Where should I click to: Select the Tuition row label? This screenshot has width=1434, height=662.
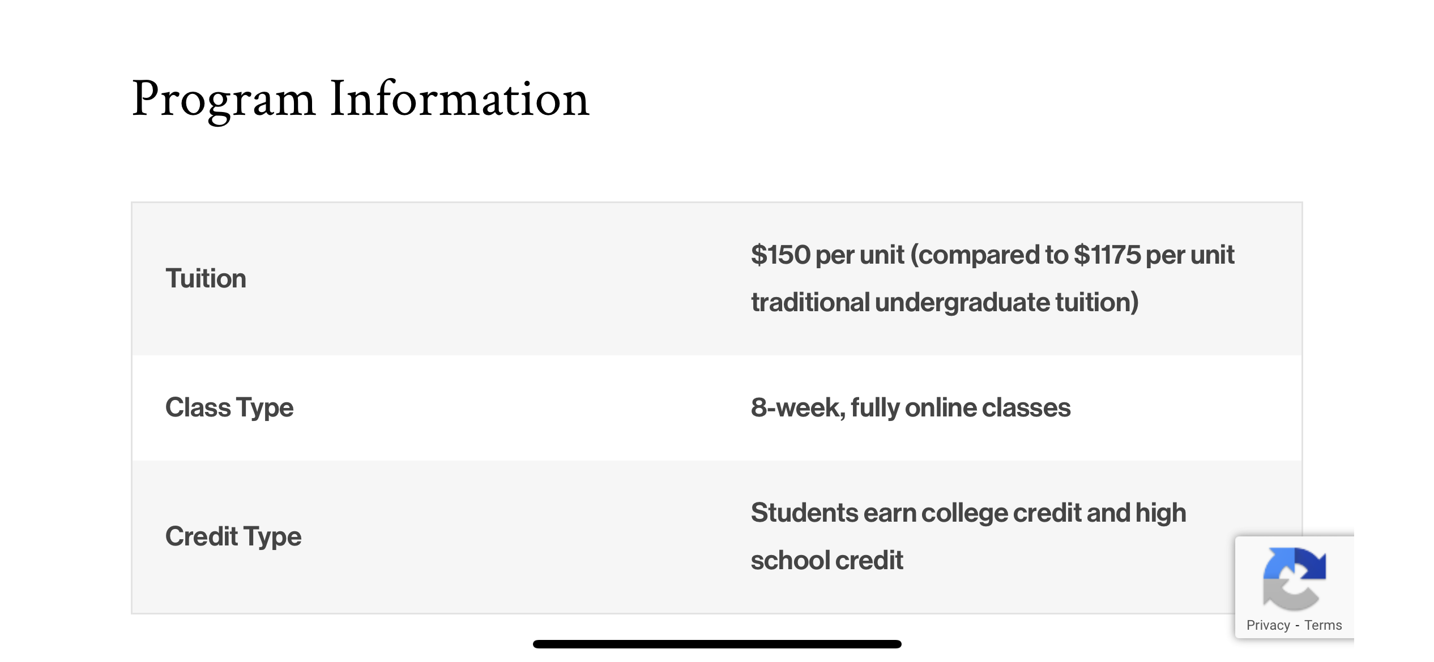coord(206,278)
